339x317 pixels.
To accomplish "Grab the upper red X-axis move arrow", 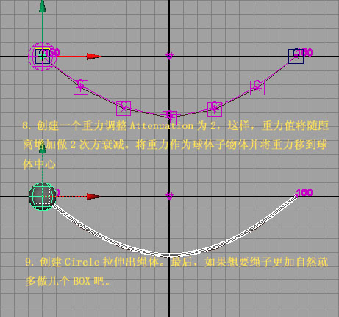I will click(x=94, y=57).
